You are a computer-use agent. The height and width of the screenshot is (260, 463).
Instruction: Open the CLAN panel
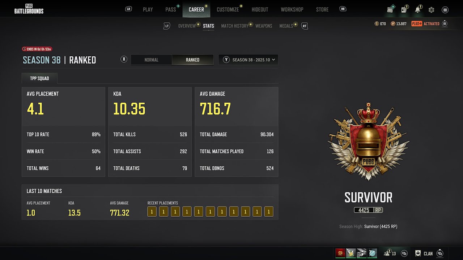[x=424, y=253]
